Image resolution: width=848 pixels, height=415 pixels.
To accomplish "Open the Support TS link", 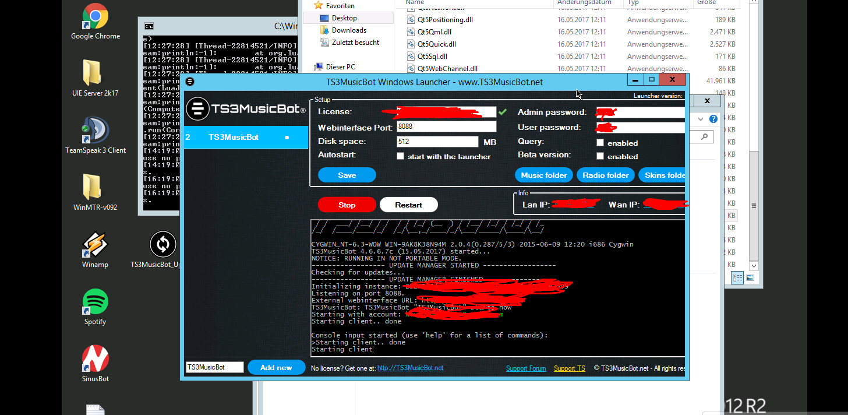I will (570, 368).
